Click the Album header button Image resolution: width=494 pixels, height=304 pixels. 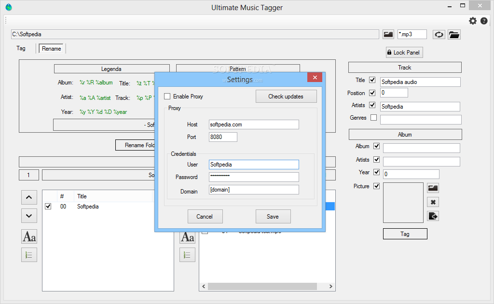click(405, 135)
